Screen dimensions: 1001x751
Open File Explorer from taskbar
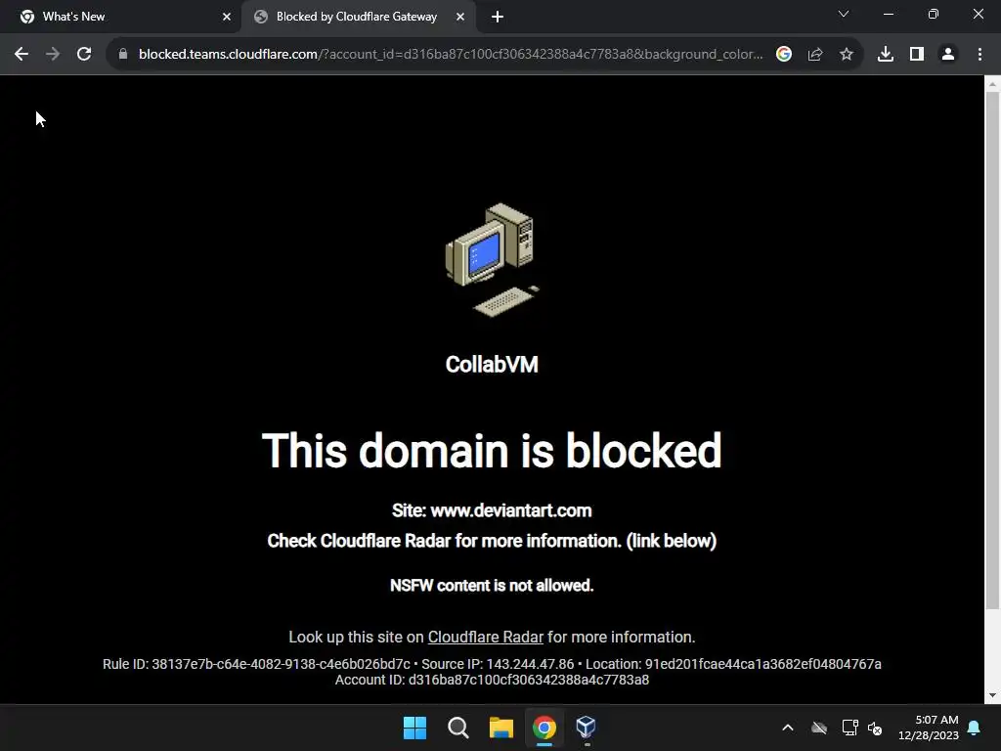pyautogui.click(x=501, y=728)
